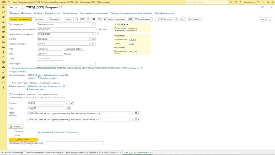This screenshot has width=275, height=155.
Task: Click the map pin Показать на карте under Юридический адрес
Action: coord(39,78)
